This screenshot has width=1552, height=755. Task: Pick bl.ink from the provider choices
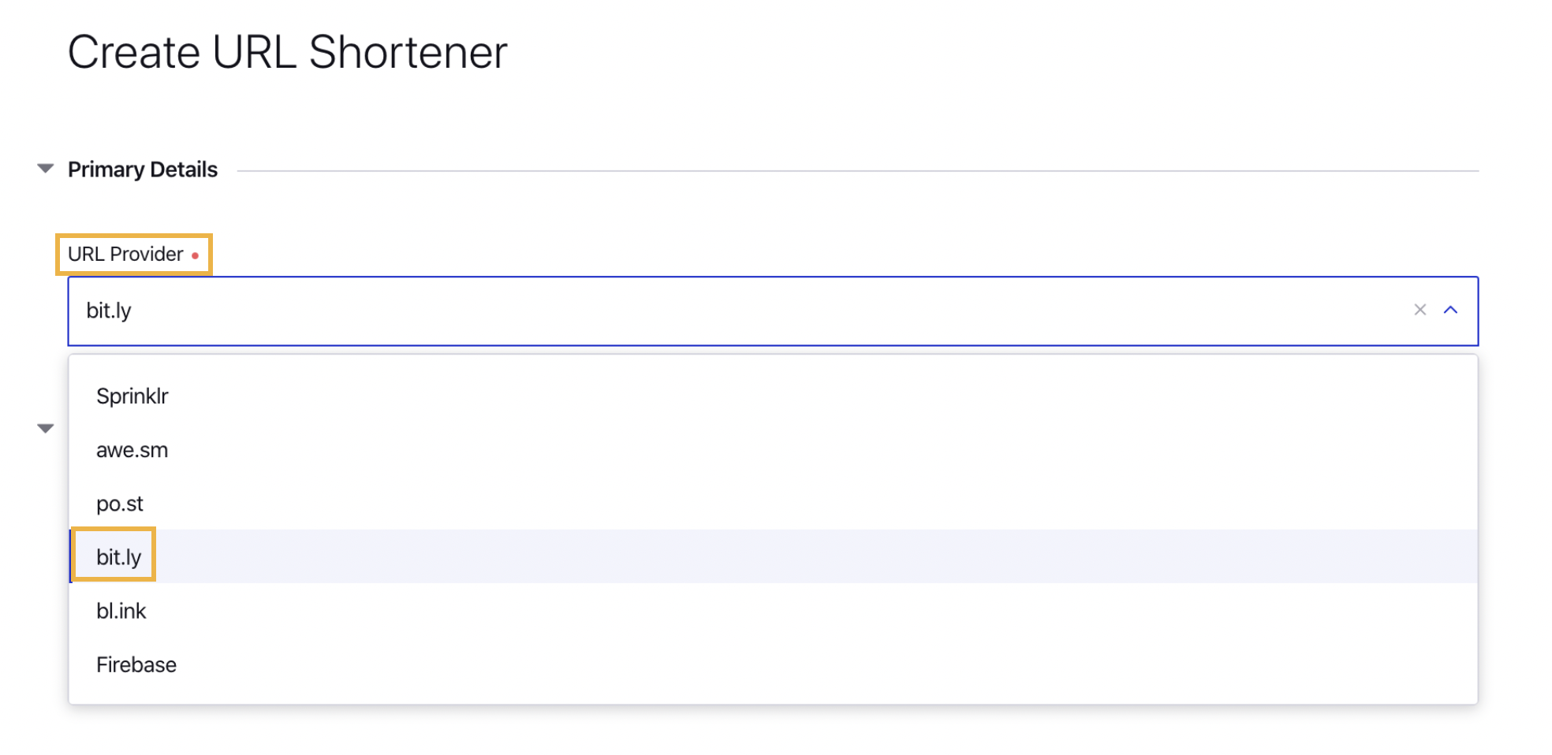(121, 611)
